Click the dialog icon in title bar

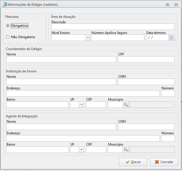point(5,5)
